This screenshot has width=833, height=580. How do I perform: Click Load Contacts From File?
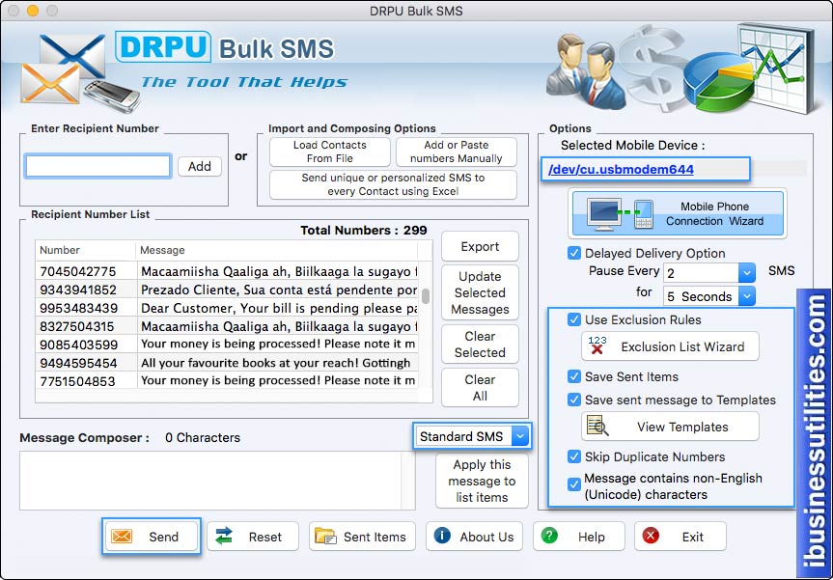click(330, 152)
